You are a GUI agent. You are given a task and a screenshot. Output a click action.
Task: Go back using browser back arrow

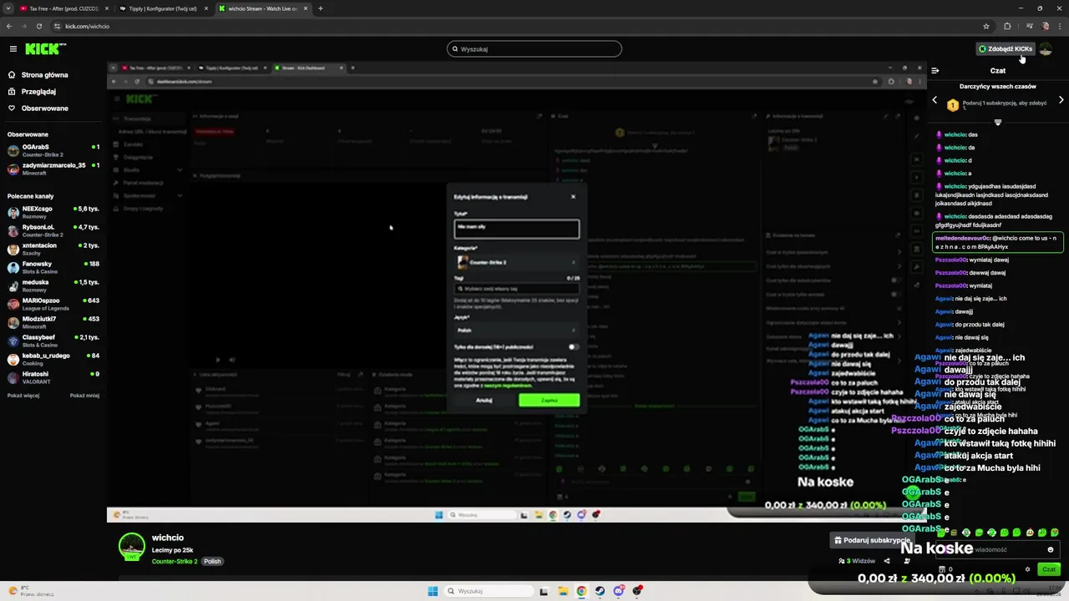pos(9,26)
